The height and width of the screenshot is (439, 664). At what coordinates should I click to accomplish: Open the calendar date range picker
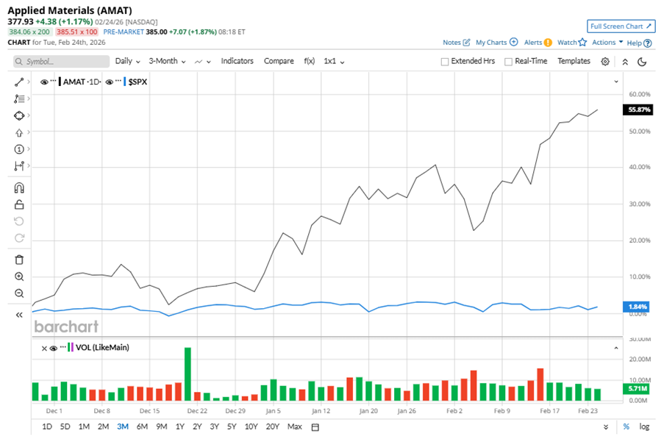(315, 427)
